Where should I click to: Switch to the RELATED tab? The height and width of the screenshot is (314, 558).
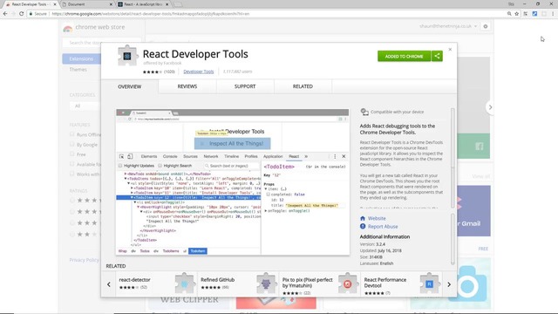click(303, 86)
